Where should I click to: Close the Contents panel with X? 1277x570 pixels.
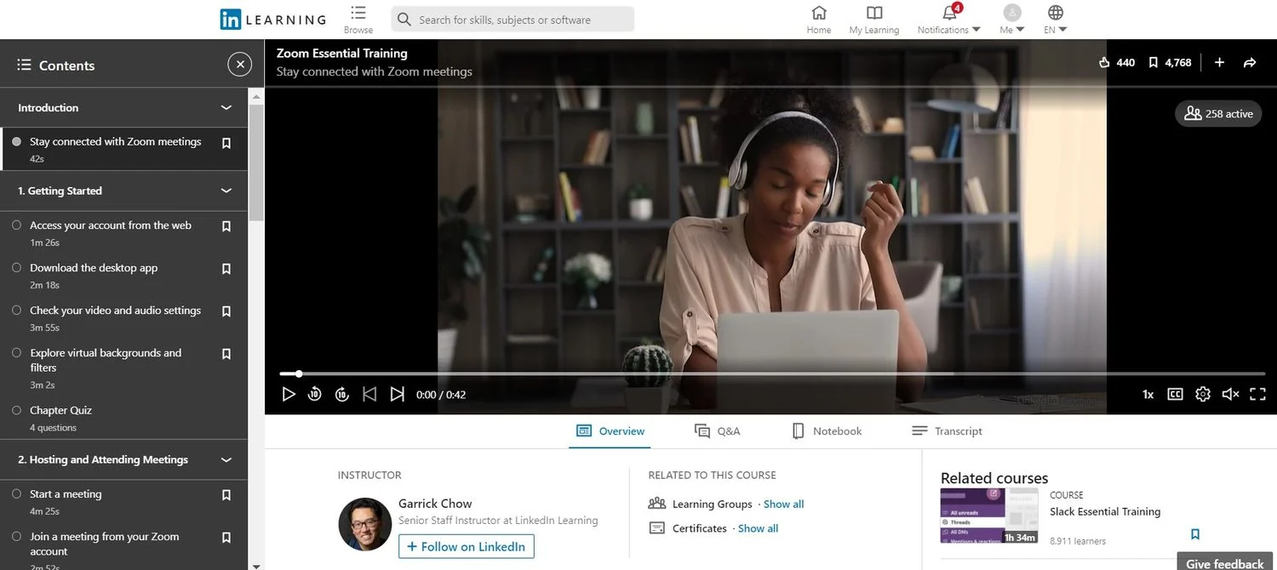(239, 65)
